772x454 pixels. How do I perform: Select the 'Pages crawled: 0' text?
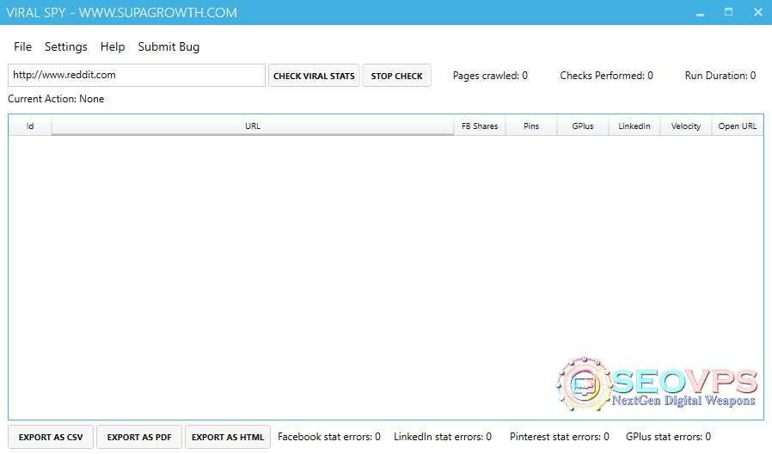[x=490, y=76]
